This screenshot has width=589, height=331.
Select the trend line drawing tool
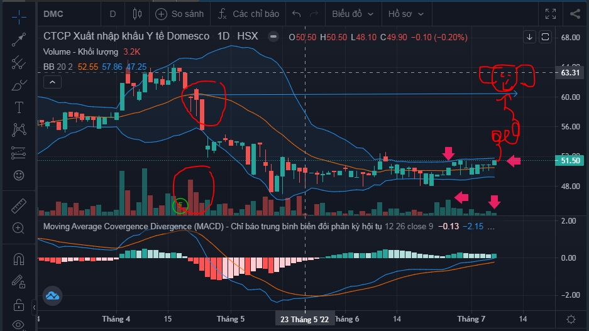coord(19,39)
